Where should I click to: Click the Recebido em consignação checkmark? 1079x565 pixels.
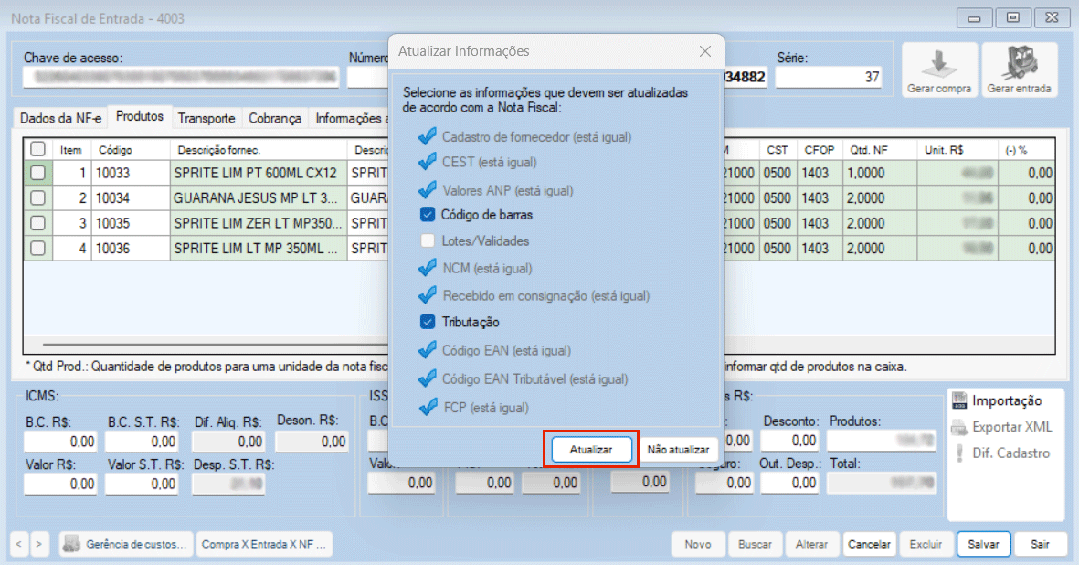coord(428,295)
